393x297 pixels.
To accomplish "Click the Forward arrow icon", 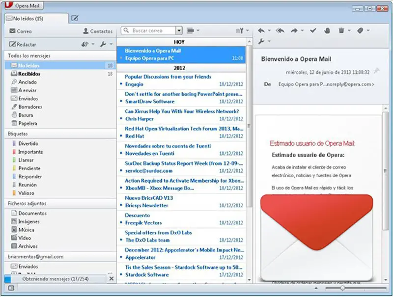I will (x=294, y=30).
